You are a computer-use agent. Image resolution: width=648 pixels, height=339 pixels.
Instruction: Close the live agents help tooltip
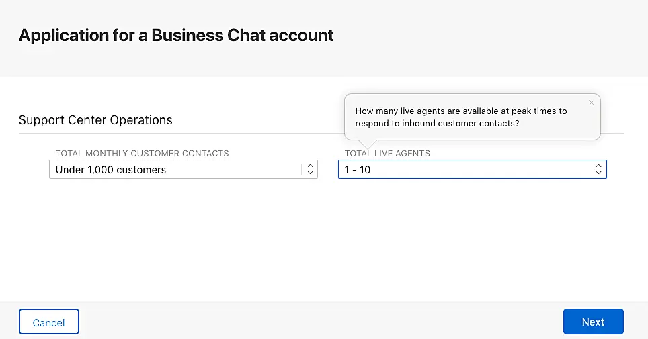pyautogui.click(x=592, y=103)
